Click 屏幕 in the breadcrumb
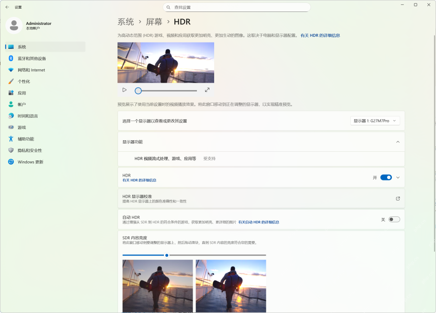This screenshot has width=436, height=313. (154, 22)
